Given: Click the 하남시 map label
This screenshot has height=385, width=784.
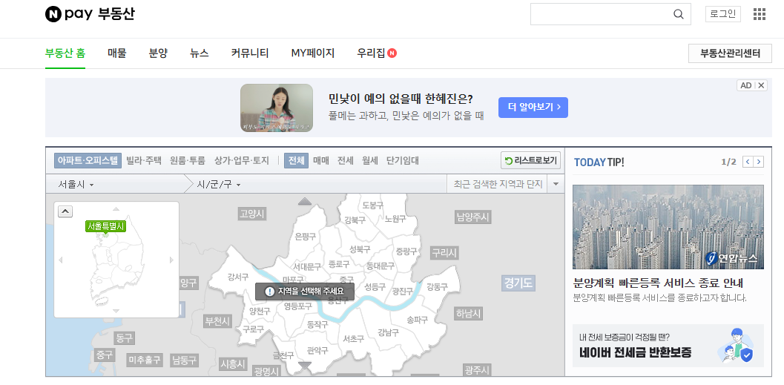Looking at the screenshot, I should [x=469, y=314].
